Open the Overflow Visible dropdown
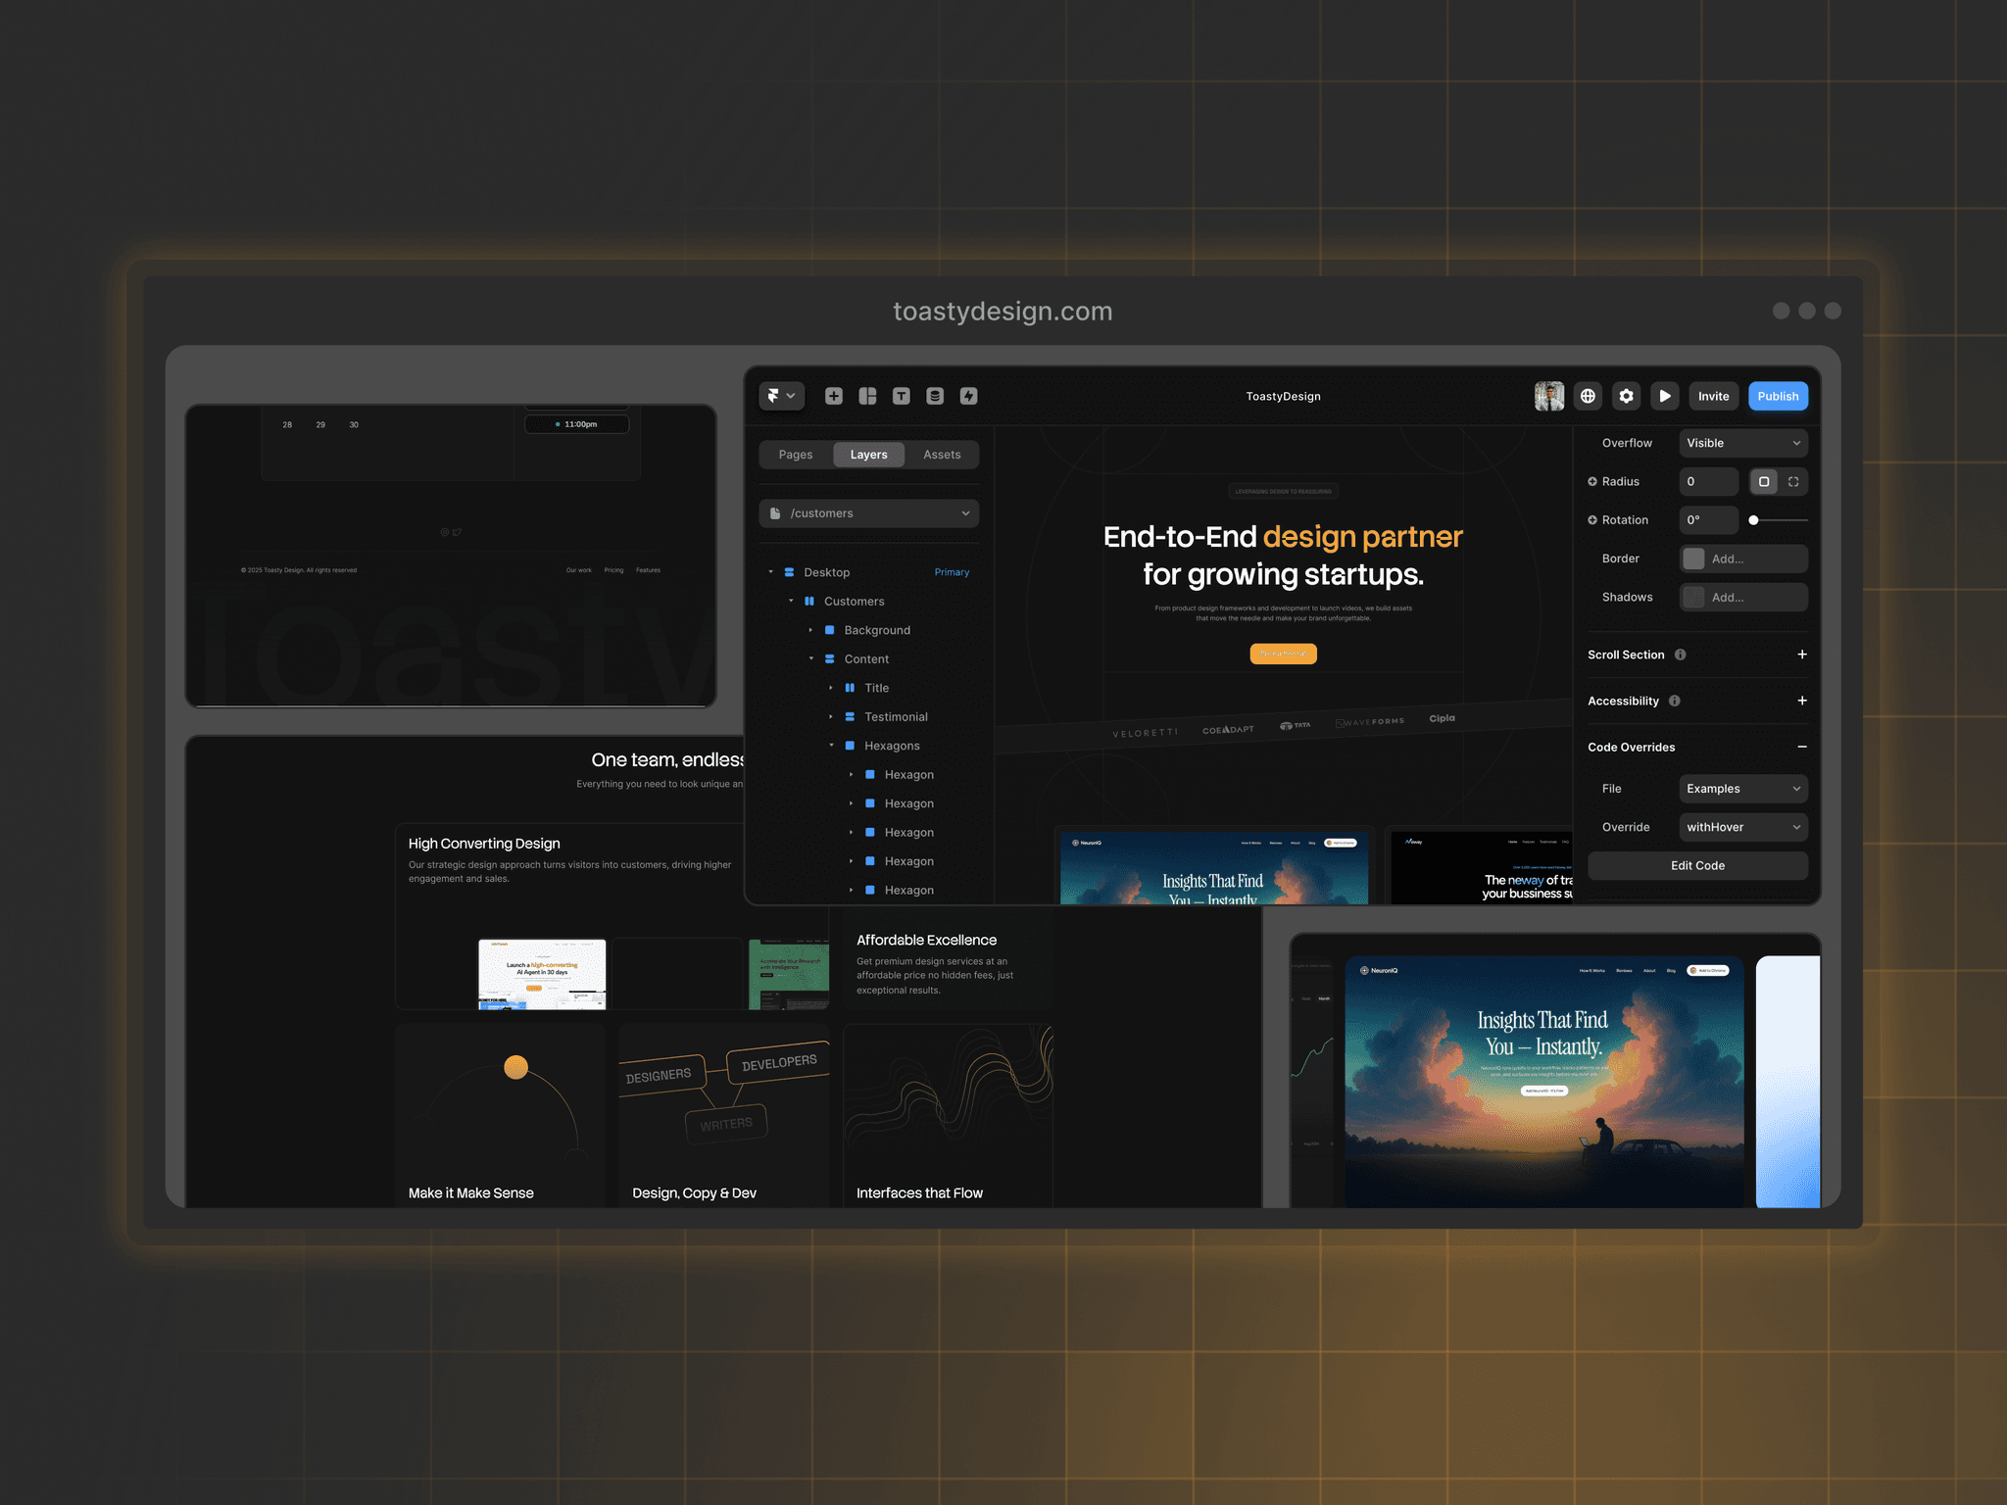Screen dimensions: 2007x1505 (1743, 443)
